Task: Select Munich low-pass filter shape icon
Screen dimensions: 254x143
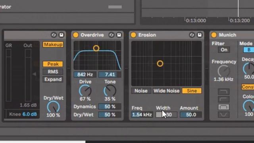Action: (x=224, y=92)
